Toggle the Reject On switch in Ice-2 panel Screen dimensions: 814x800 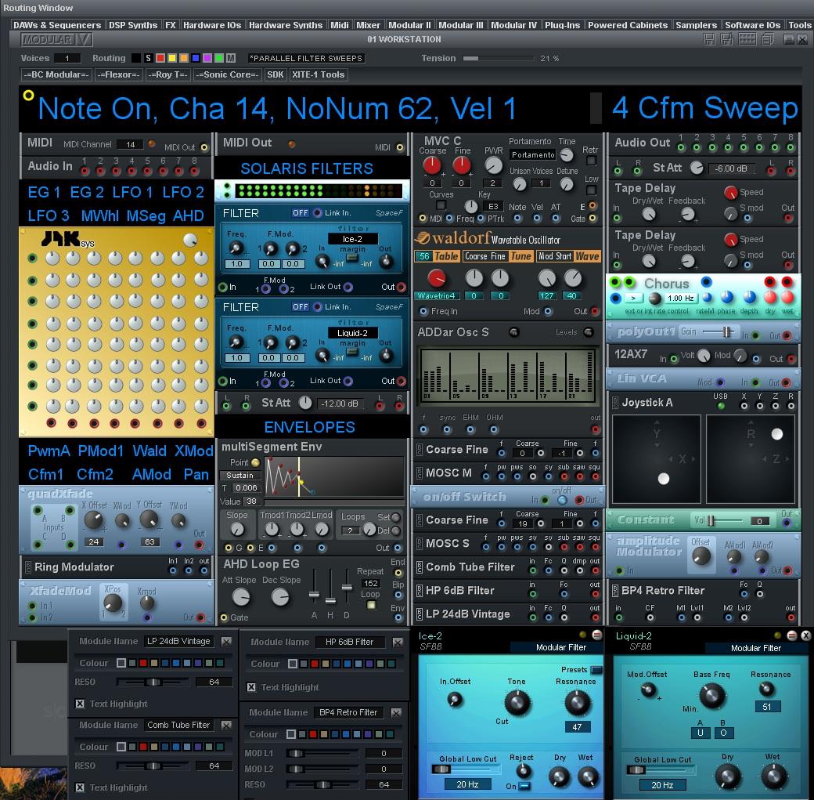pyautogui.click(x=524, y=785)
